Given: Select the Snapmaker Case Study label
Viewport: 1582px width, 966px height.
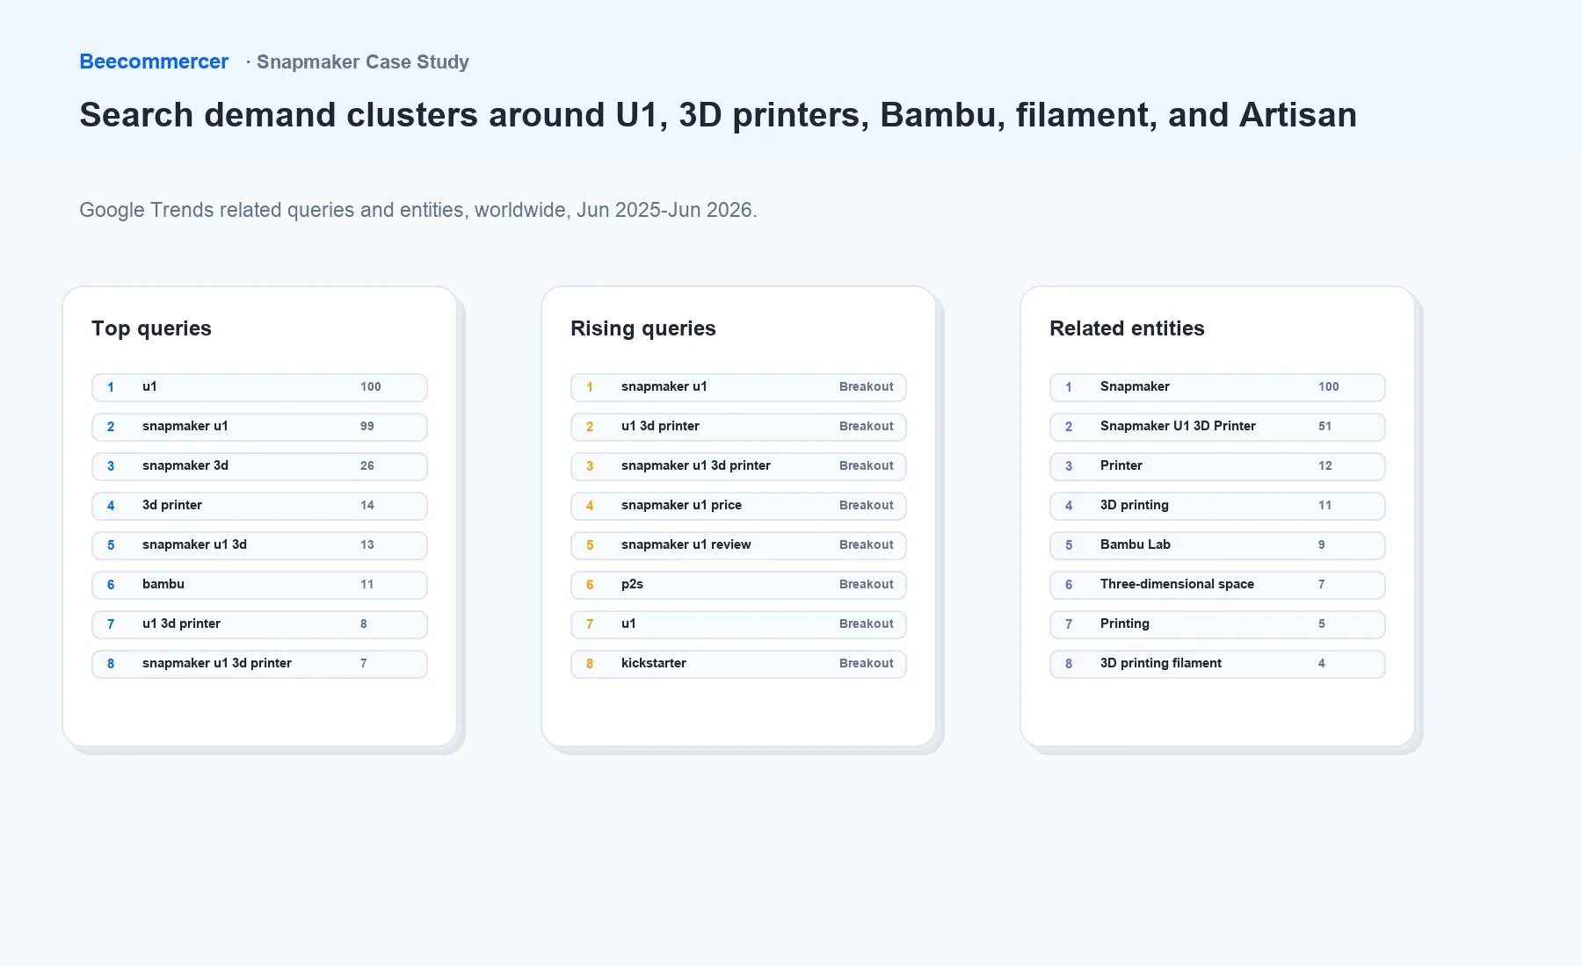Looking at the screenshot, I should [362, 61].
